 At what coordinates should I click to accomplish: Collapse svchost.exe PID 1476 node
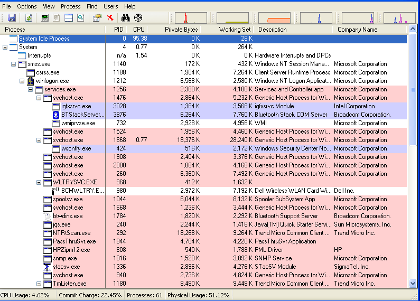[39, 98]
